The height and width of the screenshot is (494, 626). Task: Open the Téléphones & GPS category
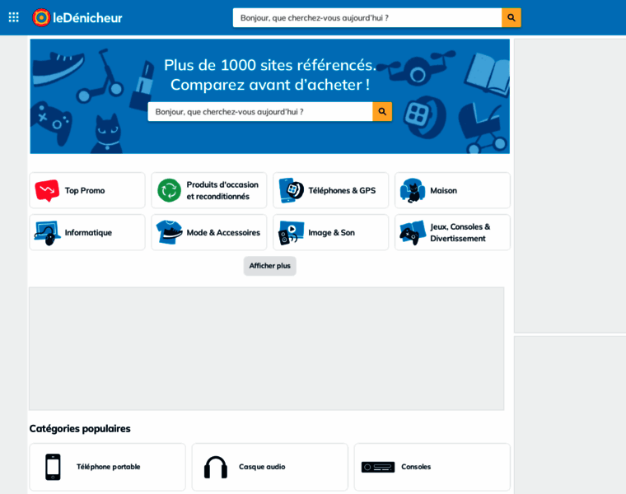(x=331, y=190)
